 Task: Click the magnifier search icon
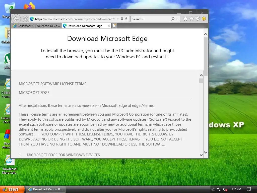[x=173, y=19]
